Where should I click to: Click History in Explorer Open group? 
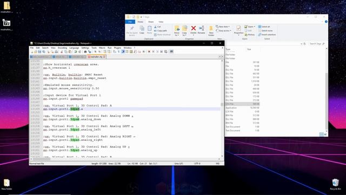pos(250,35)
